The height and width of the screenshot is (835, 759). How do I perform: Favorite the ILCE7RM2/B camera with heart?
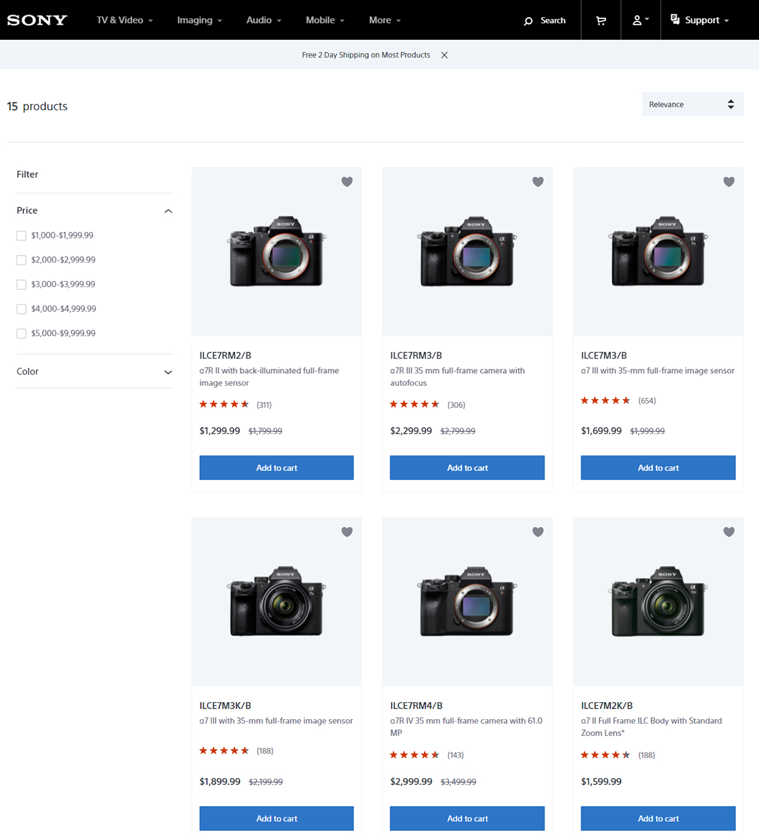[x=347, y=182]
